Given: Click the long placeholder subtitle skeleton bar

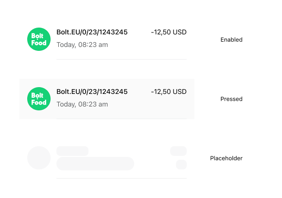Looking at the screenshot, I should [95, 164].
